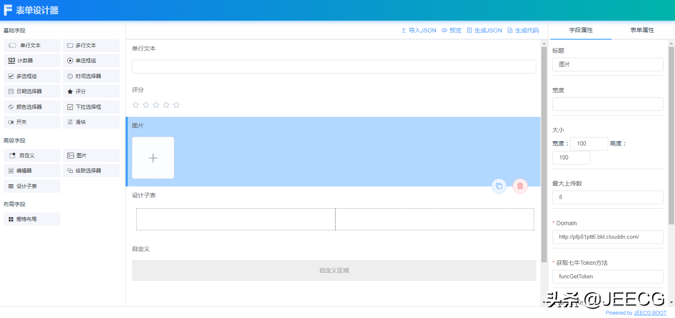Click the 表单设计器 logo icon
Viewport: 675px width, 318px height.
pos(8,10)
